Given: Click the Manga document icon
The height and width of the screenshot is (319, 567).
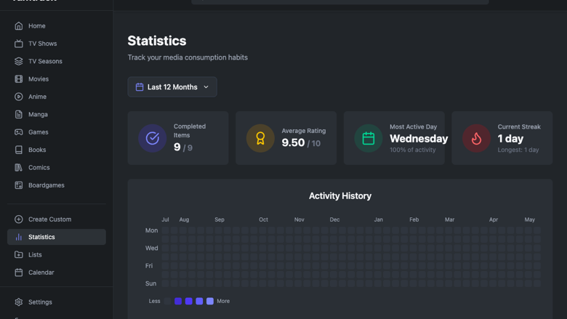Looking at the screenshot, I should coord(18,115).
